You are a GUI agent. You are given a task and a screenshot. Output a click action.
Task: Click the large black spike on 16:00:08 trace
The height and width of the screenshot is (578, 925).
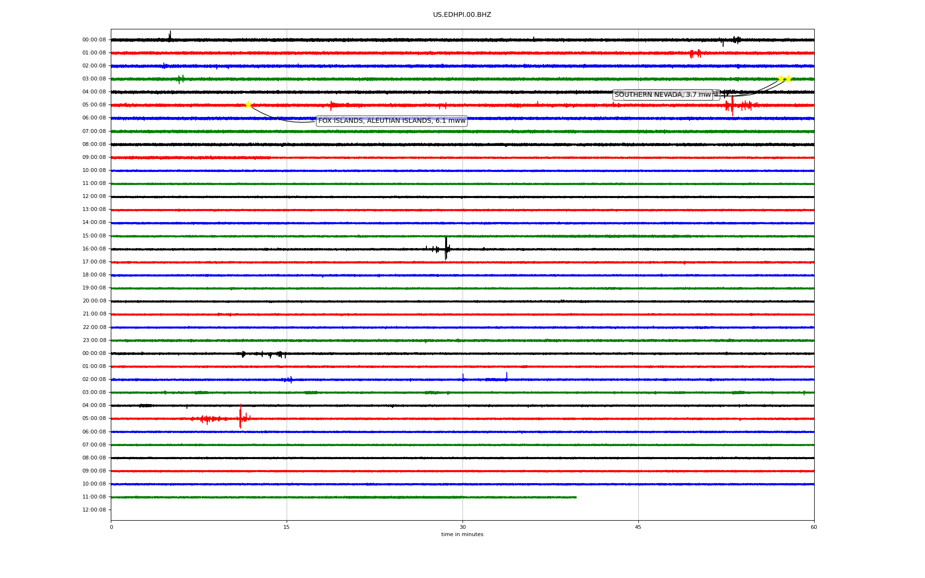click(446, 249)
